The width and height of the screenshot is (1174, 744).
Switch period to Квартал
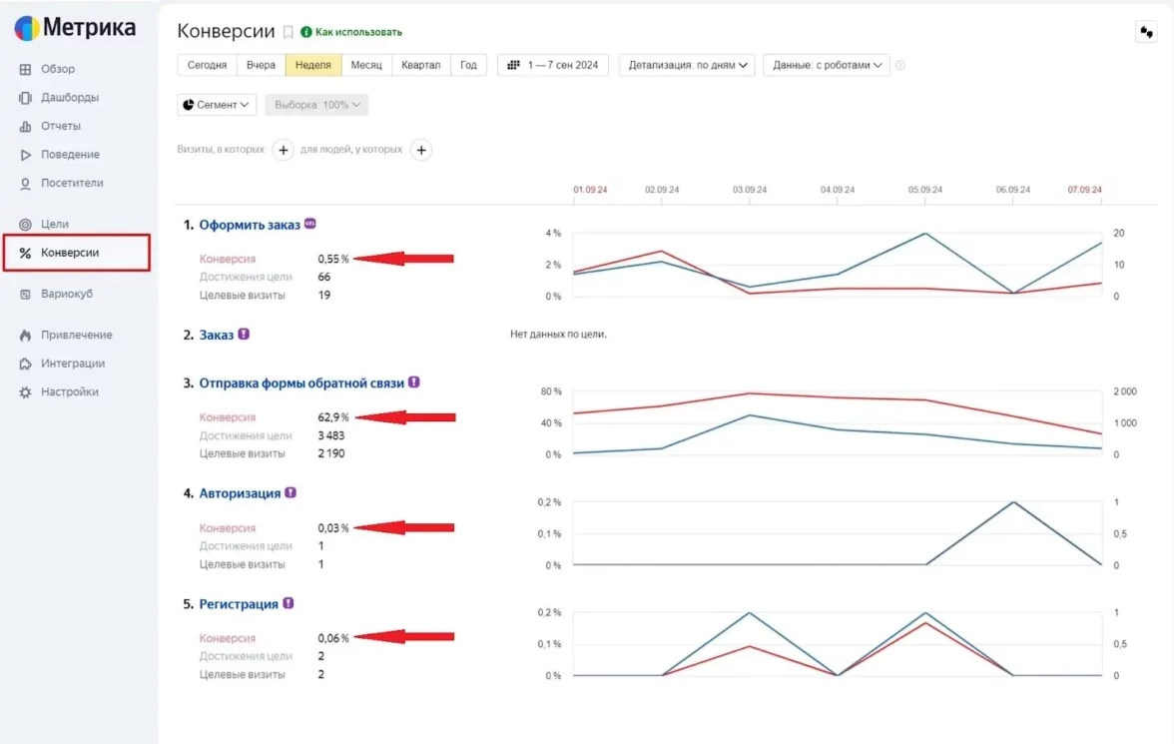[x=420, y=65]
